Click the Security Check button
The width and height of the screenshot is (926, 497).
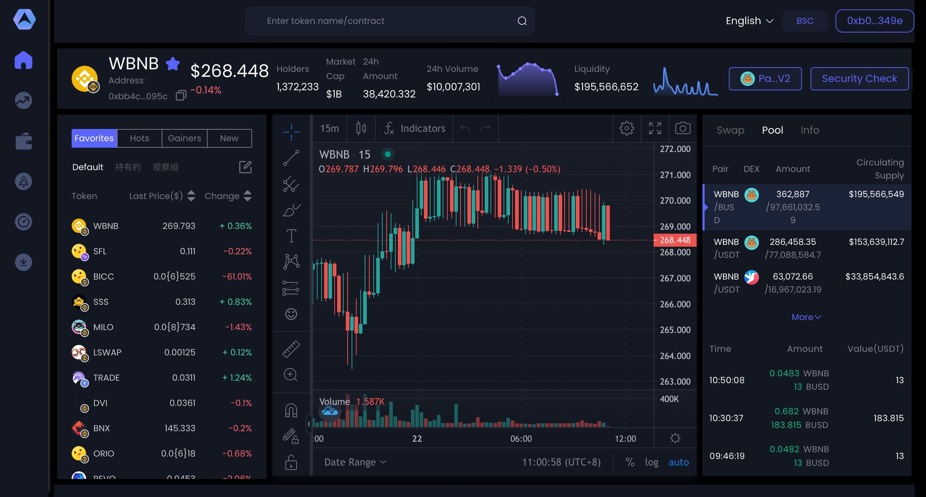point(859,79)
